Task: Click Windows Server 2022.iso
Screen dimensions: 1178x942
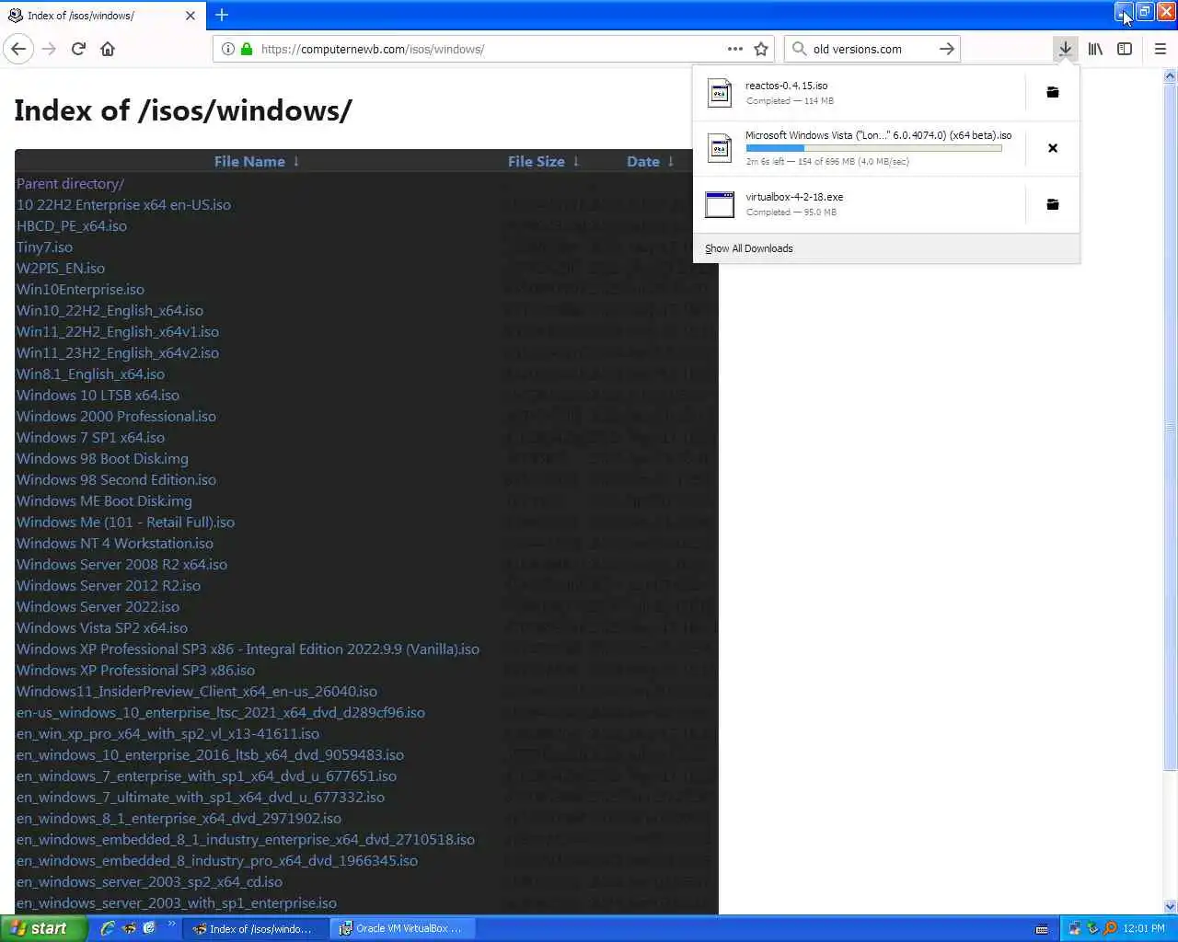Action: [x=98, y=607]
